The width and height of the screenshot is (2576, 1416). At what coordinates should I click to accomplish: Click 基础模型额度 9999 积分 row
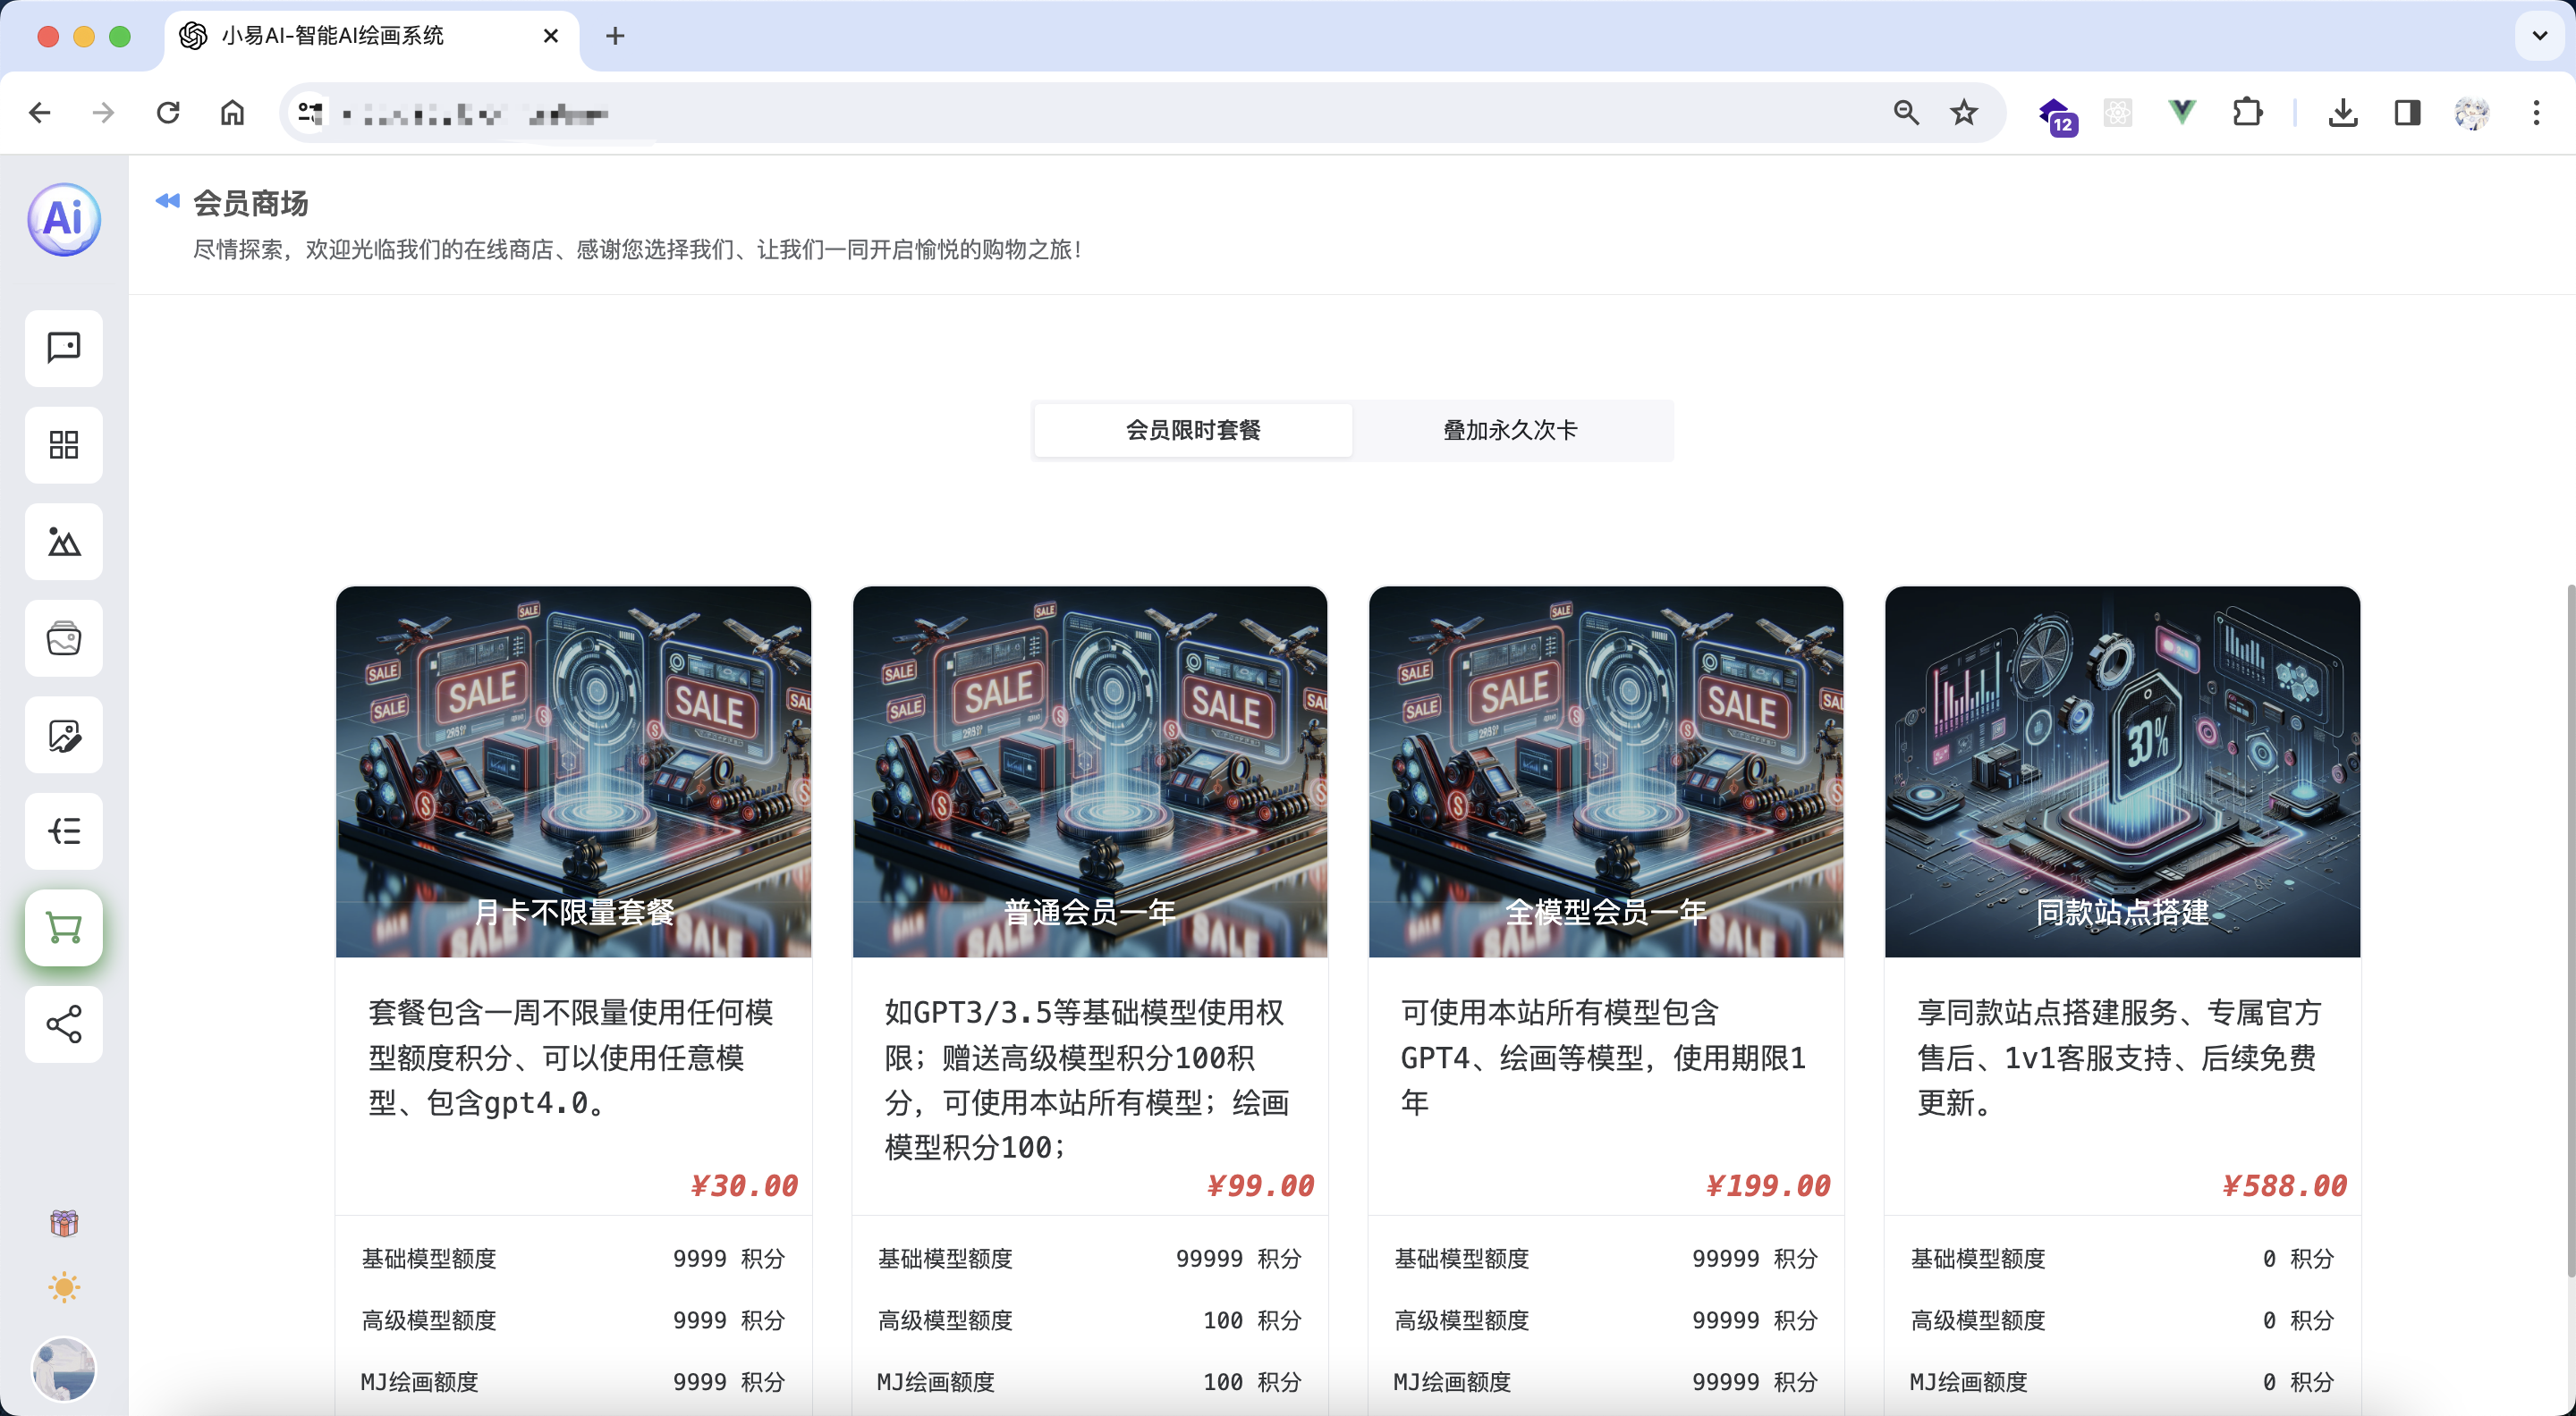tap(573, 1258)
